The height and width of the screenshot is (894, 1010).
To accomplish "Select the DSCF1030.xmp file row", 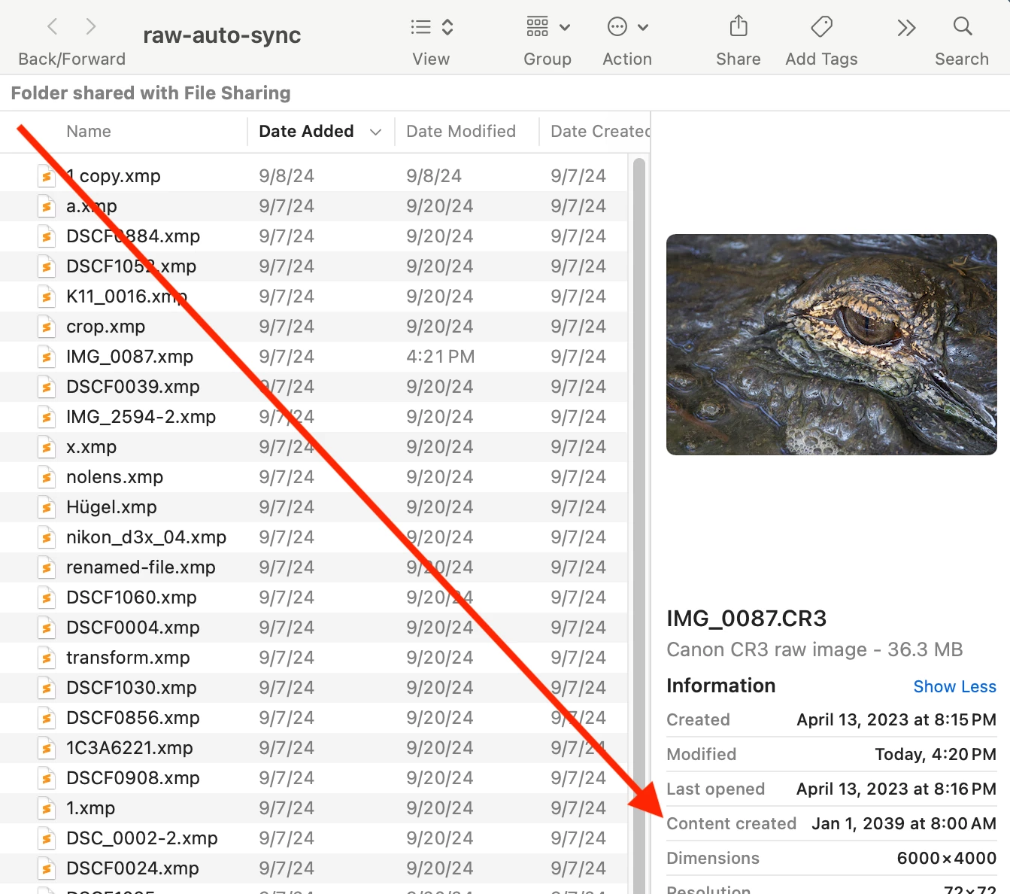I will (314, 688).
